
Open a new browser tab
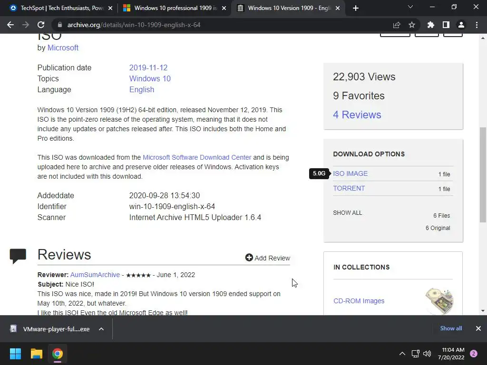[x=356, y=8]
